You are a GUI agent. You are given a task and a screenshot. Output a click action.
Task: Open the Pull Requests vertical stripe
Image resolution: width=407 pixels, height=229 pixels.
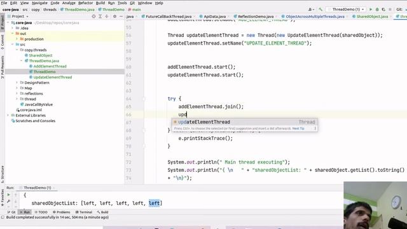pos(3,67)
